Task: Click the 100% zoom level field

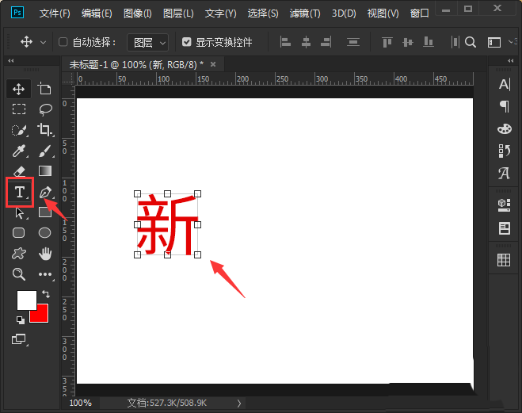Action: (80, 403)
